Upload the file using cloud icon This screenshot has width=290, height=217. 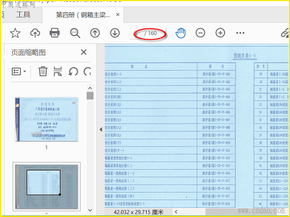click(x=35, y=33)
